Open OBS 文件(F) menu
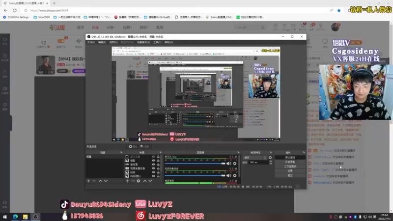 pos(91,42)
